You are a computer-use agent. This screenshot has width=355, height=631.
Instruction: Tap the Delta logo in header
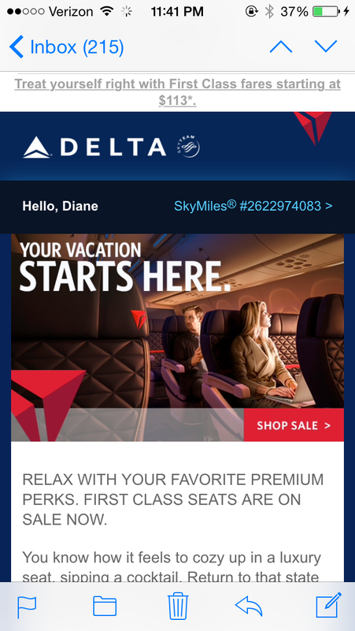94,147
